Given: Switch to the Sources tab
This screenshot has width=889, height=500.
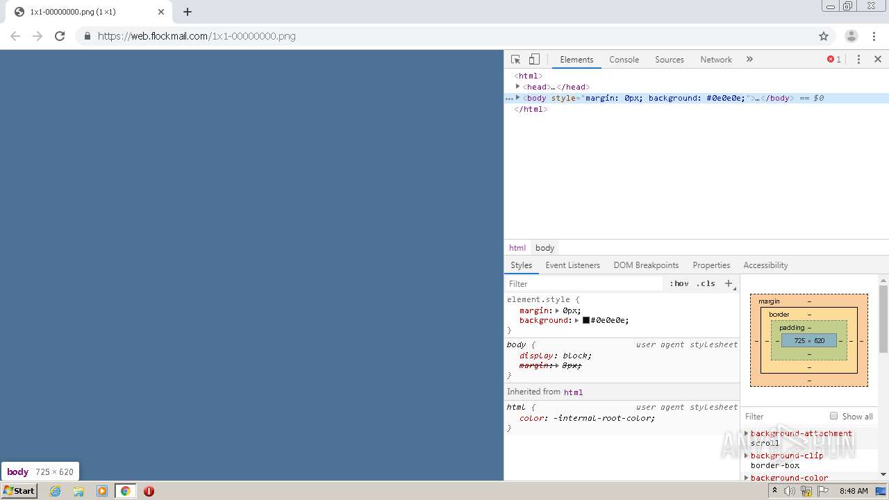Looking at the screenshot, I should (x=670, y=60).
